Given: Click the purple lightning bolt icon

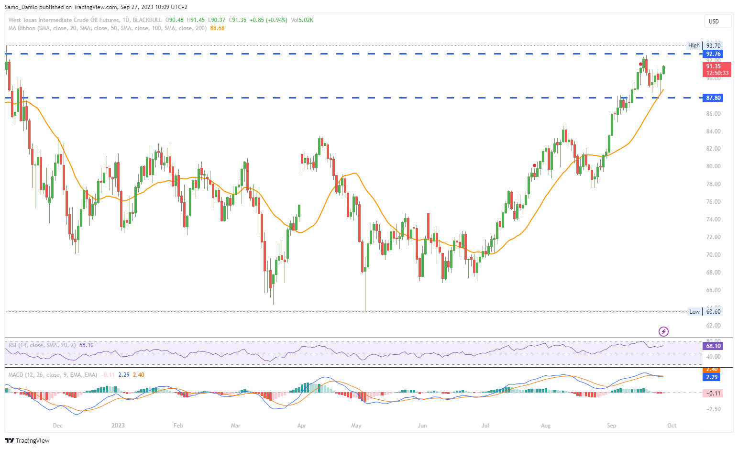Looking at the screenshot, I should (x=663, y=331).
